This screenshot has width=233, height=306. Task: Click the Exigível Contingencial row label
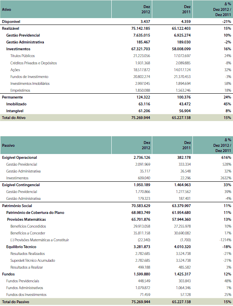point(21,185)
